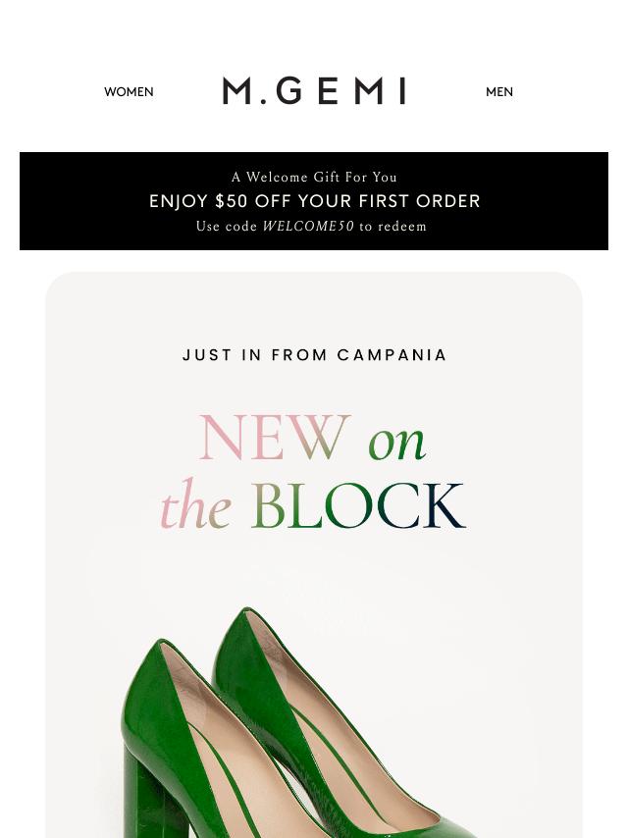The height and width of the screenshot is (838, 628).
Task: Click 'JUST IN FROM CAMPANIA' subheading
Action: (x=314, y=355)
